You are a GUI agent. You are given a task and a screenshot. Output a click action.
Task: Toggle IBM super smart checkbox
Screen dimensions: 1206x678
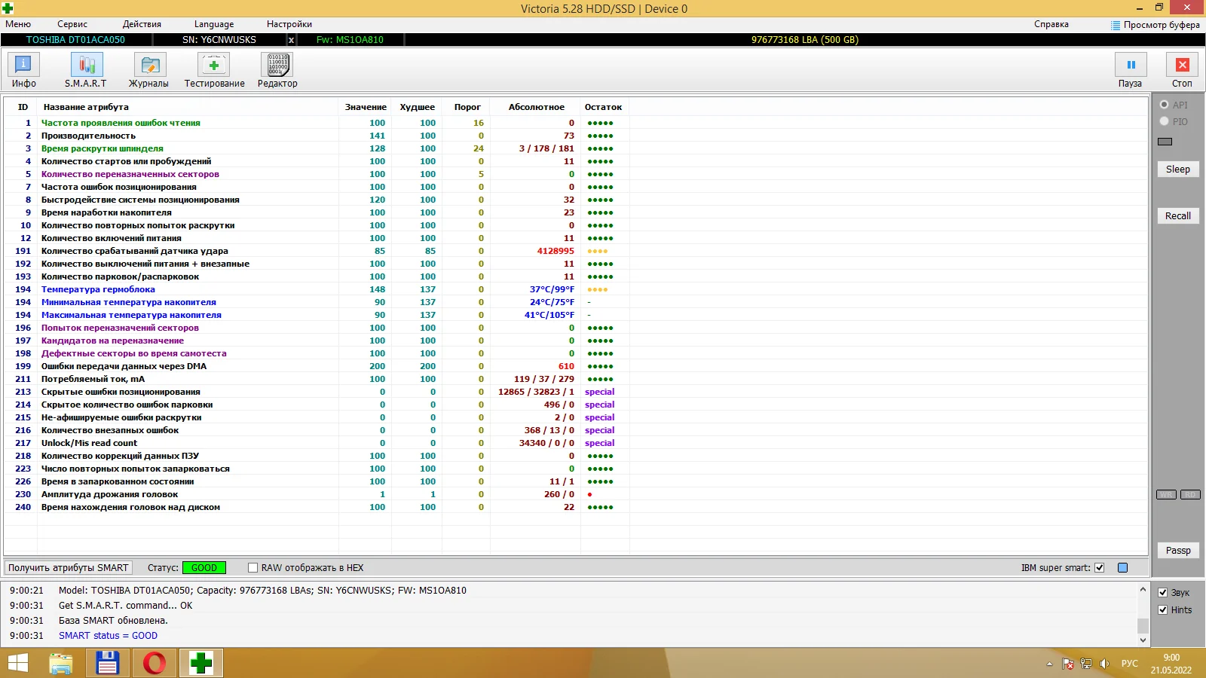point(1100,568)
